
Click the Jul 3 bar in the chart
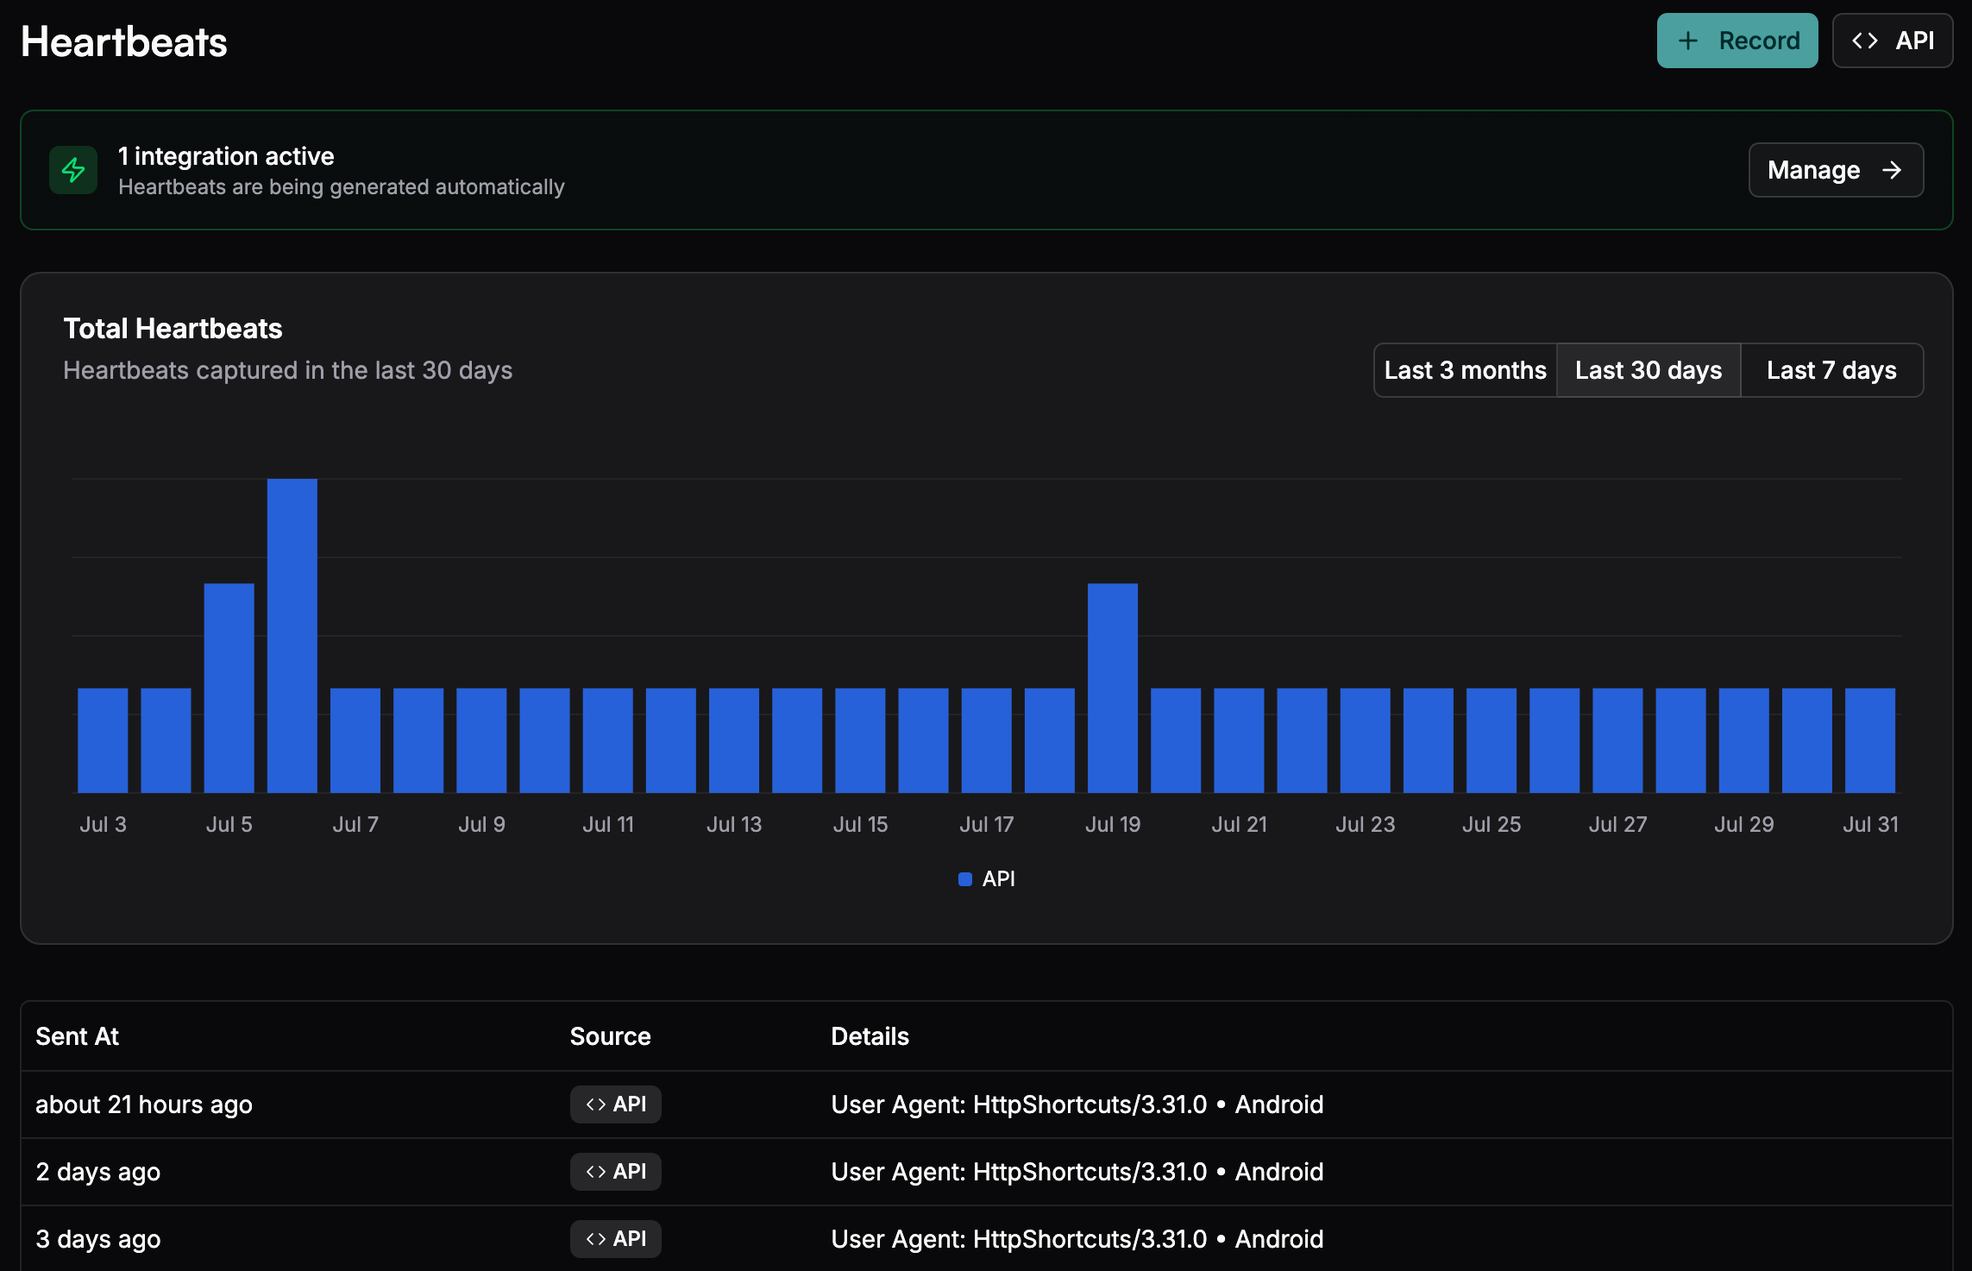103,740
